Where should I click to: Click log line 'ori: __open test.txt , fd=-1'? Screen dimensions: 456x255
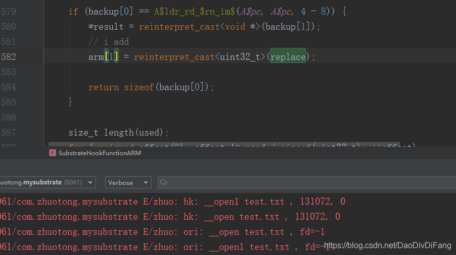tap(254, 232)
